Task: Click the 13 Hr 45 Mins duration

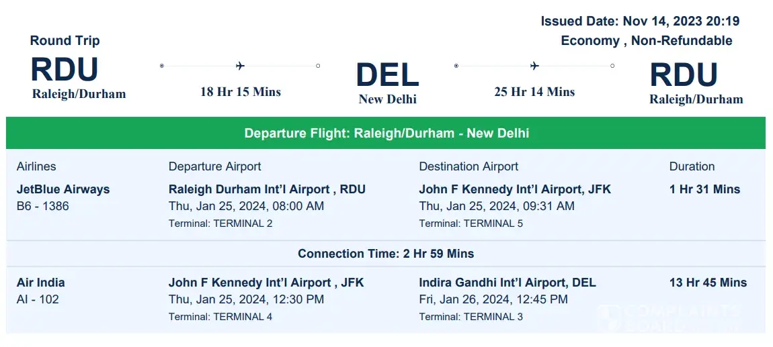Action: point(708,283)
